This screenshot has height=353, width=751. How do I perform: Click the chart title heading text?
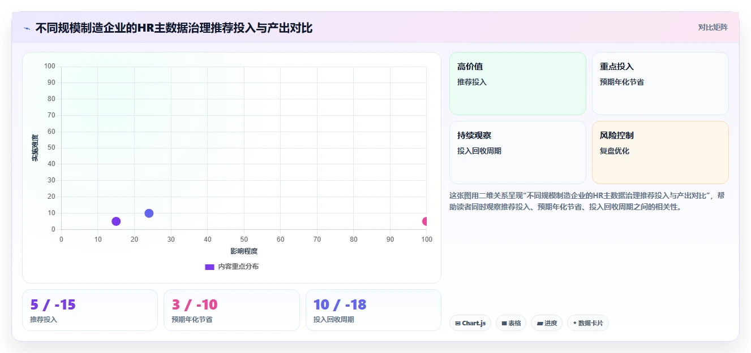pos(174,28)
